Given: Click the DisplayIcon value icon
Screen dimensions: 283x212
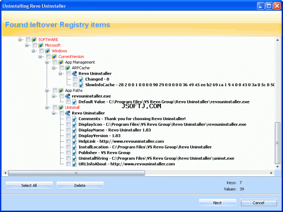Looking at the screenshot, I should point(74,125).
